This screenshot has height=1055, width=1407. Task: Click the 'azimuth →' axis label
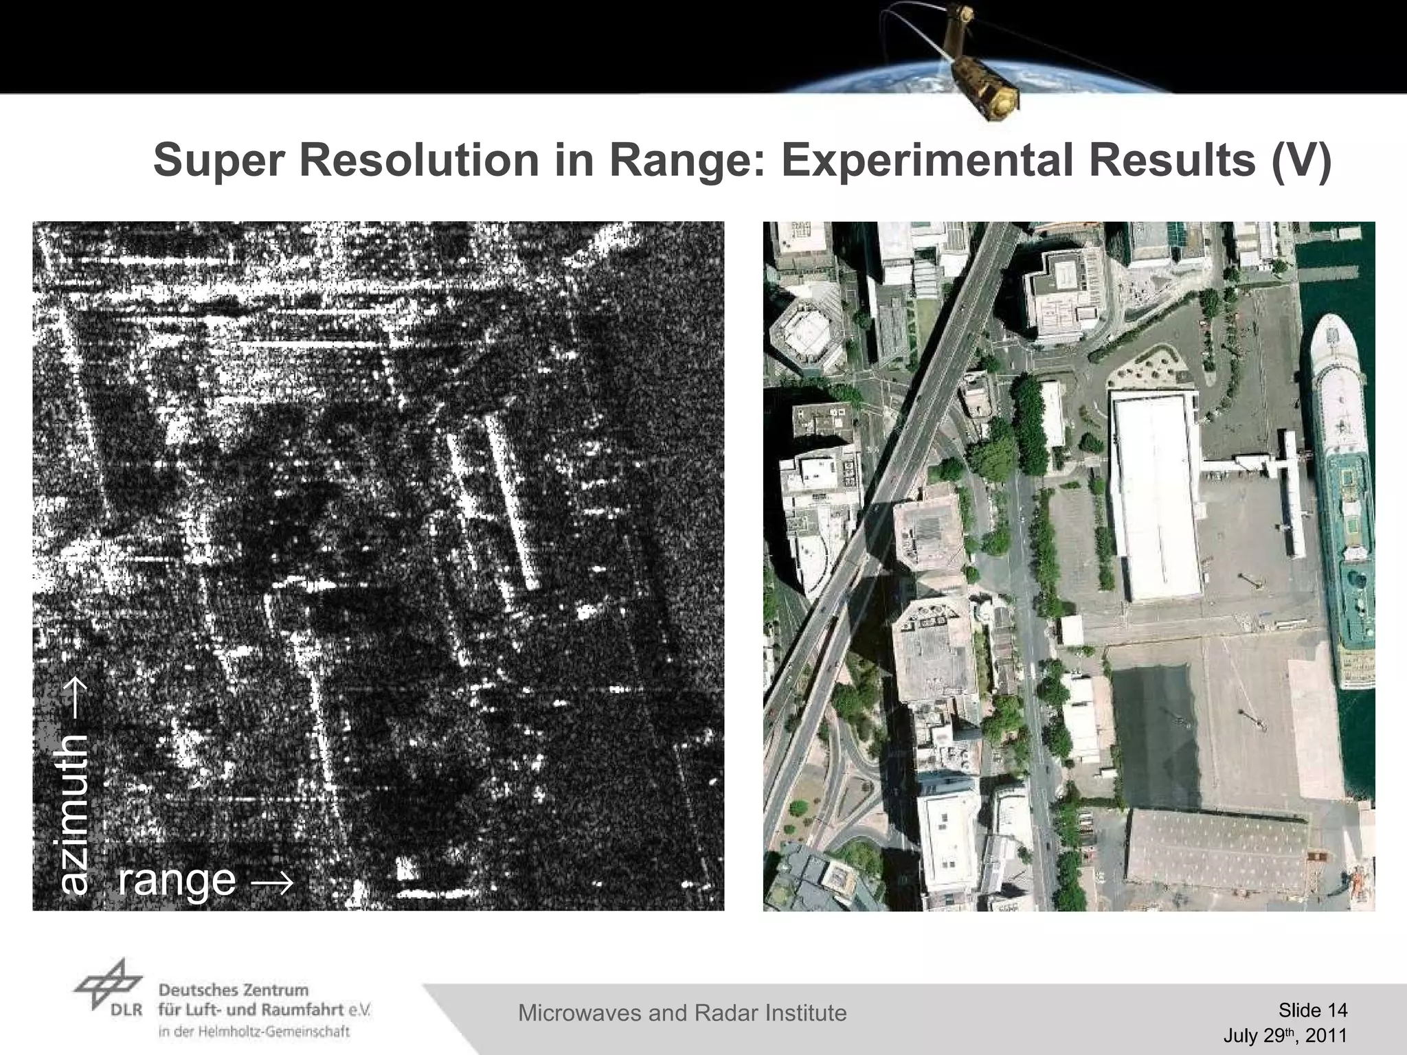71,786
